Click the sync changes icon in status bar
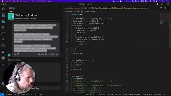This screenshot has height=96, width=171. pos(15,95)
